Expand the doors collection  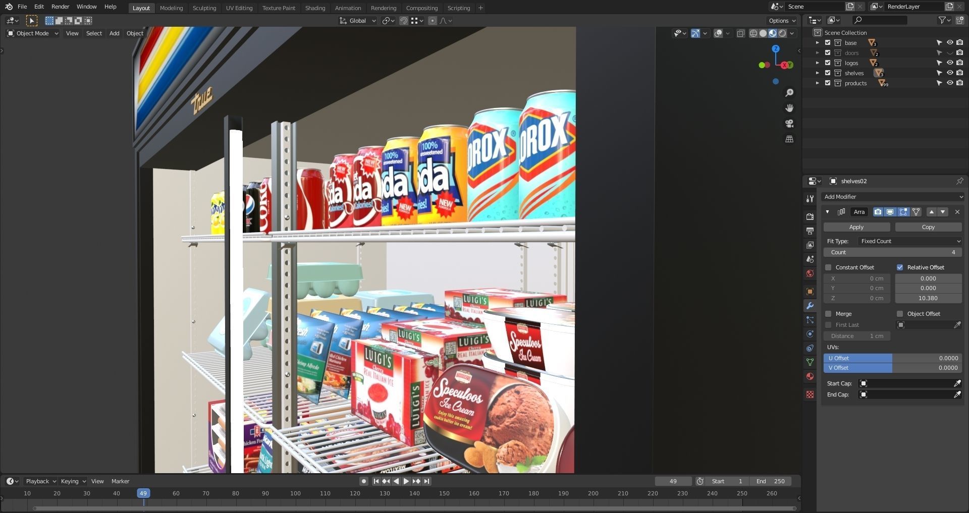(x=818, y=53)
